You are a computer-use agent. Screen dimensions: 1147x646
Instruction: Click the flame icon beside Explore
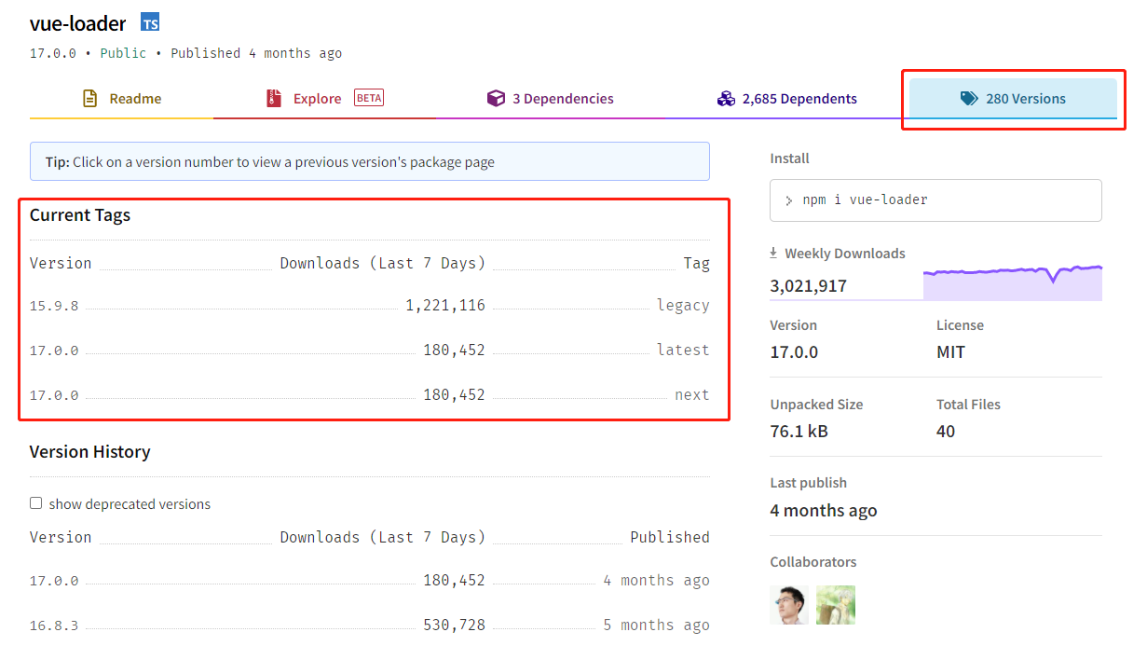coord(273,97)
